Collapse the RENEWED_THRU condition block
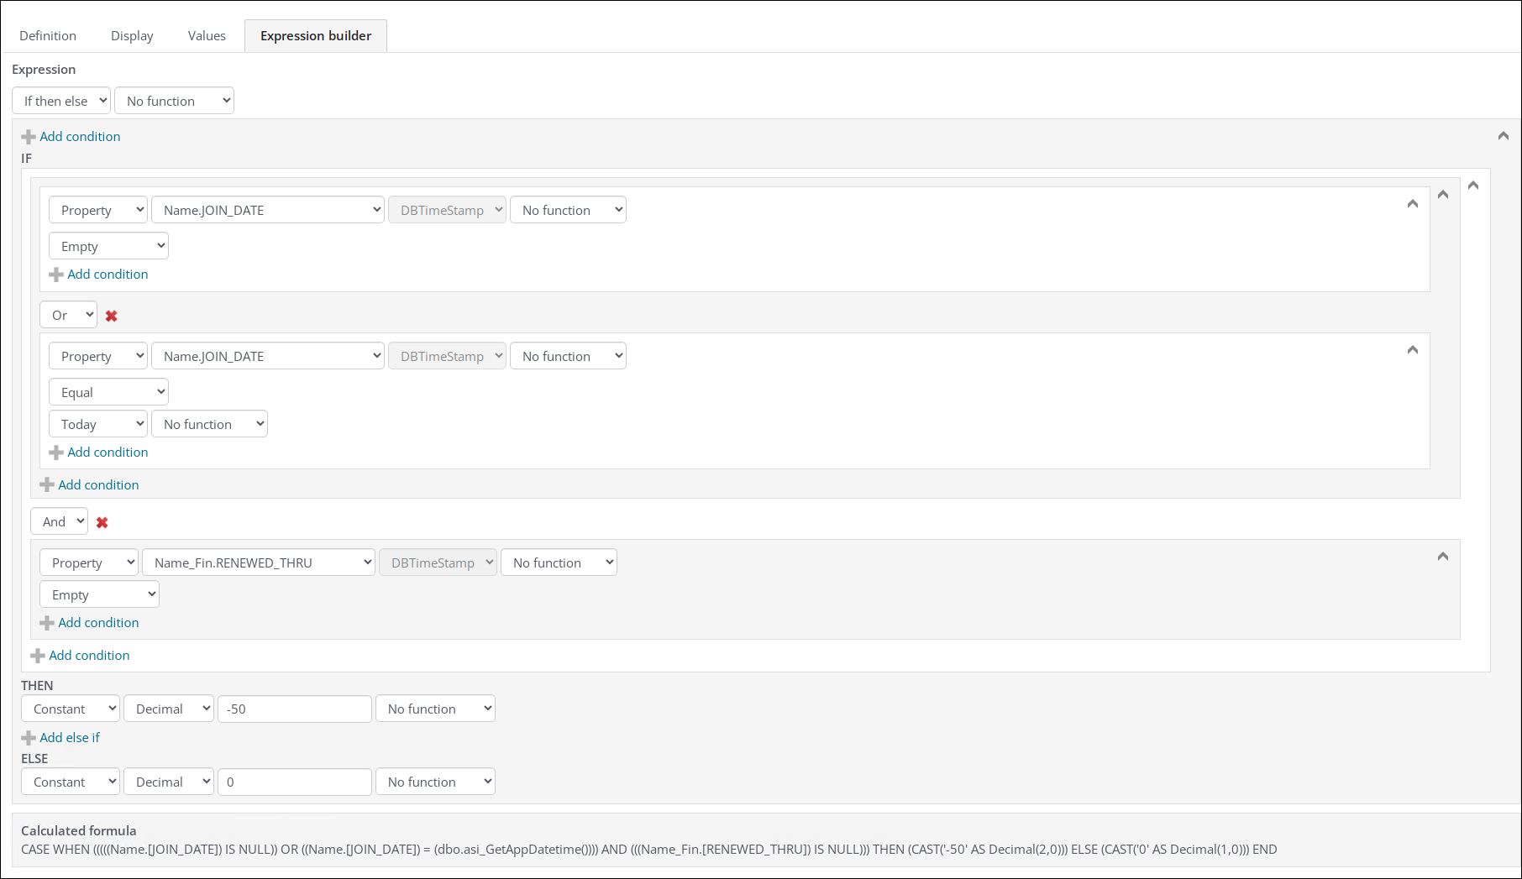 1442,557
